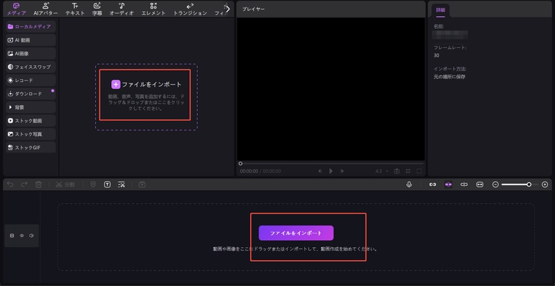Click the 00:00:00 current time readout

tap(249, 171)
